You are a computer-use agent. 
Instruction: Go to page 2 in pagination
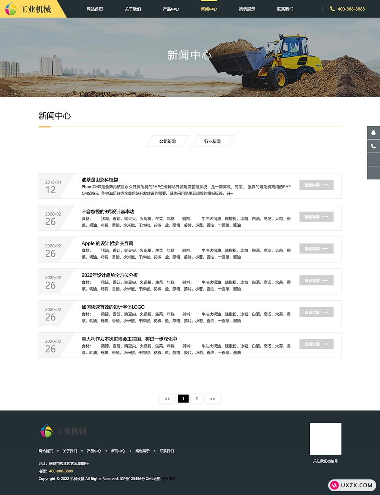coord(196,399)
